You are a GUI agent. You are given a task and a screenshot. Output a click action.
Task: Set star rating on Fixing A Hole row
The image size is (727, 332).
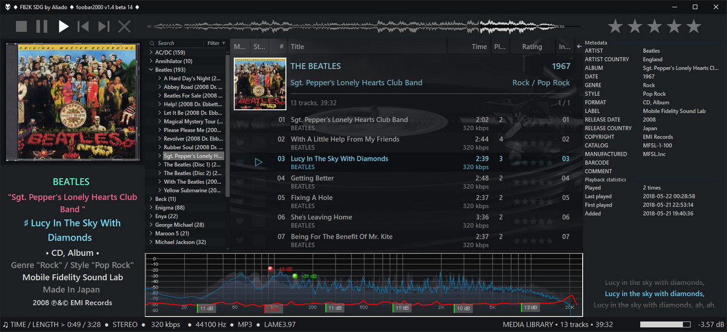pos(532,201)
